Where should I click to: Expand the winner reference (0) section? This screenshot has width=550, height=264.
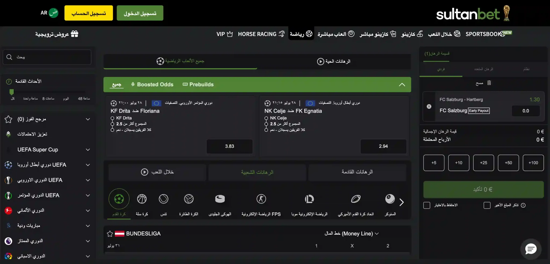[x=88, y=119]
